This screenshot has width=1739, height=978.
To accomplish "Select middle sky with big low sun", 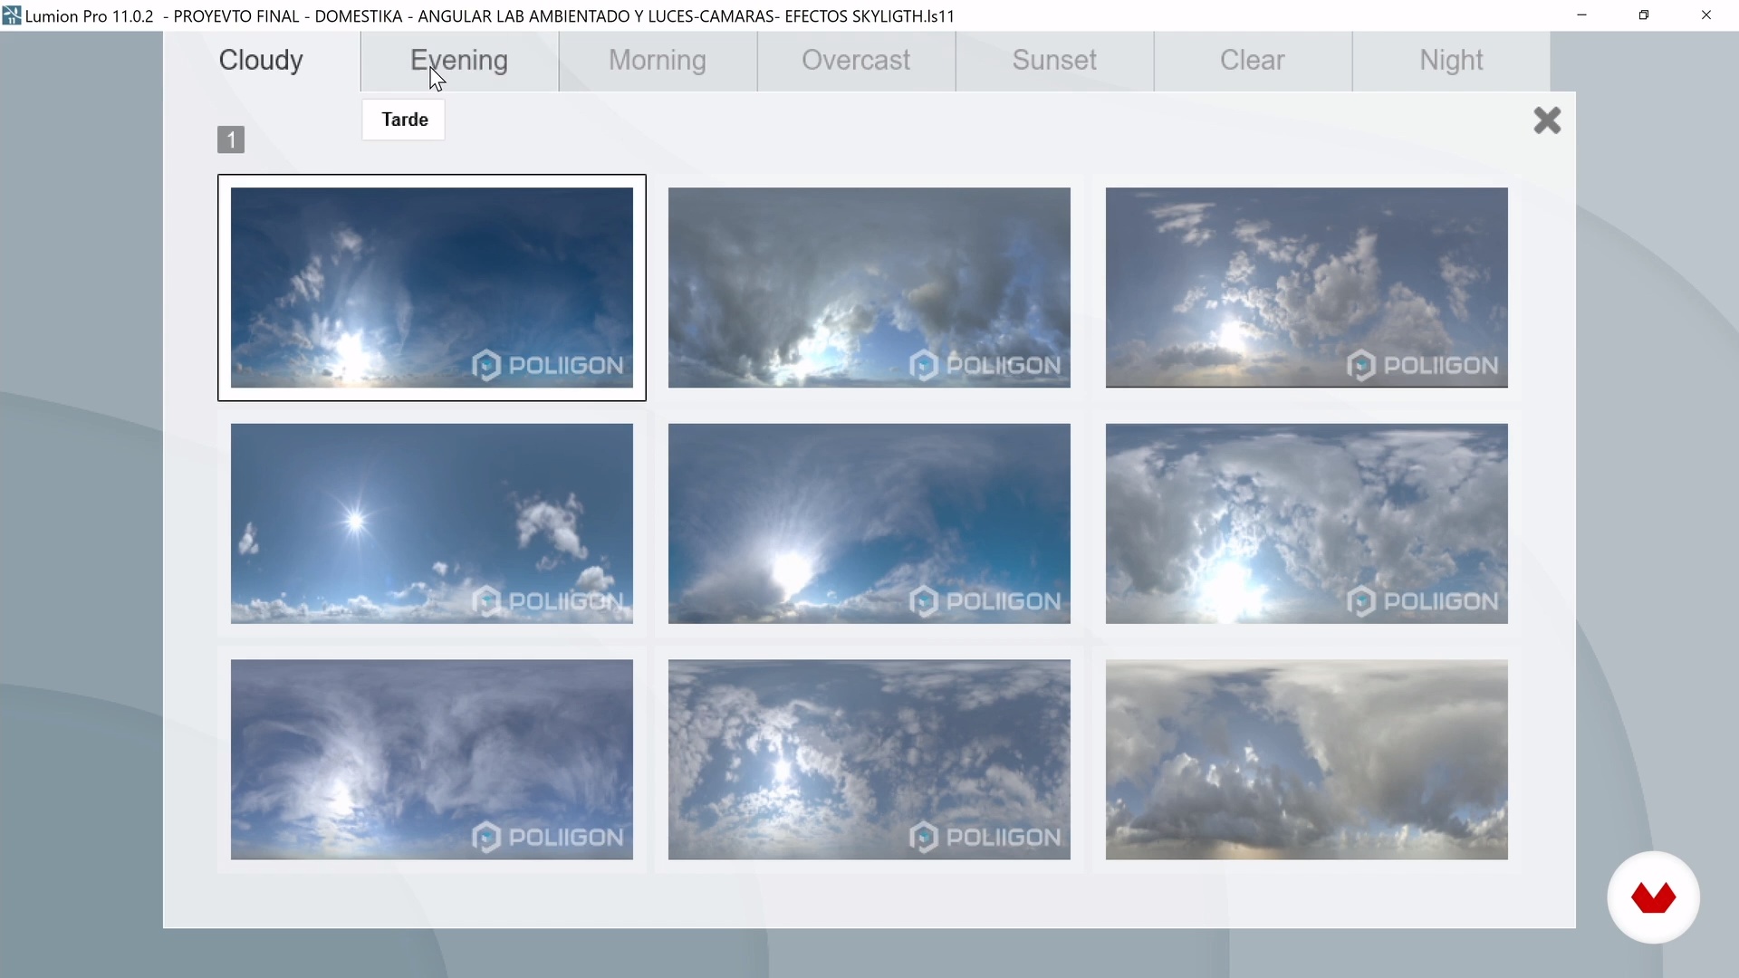I will (869, 523).
